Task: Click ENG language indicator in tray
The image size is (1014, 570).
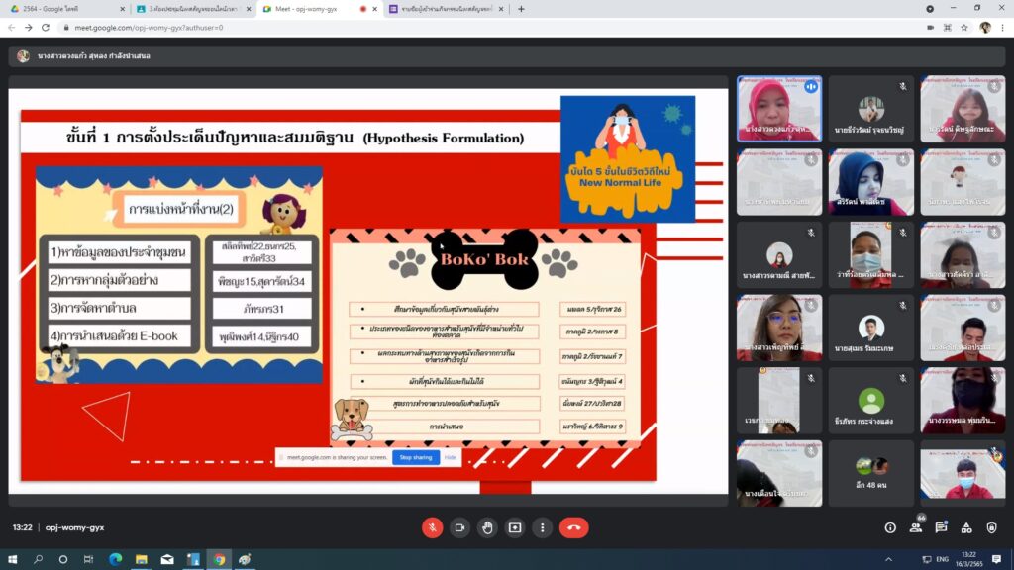Action: pos(943,559)
